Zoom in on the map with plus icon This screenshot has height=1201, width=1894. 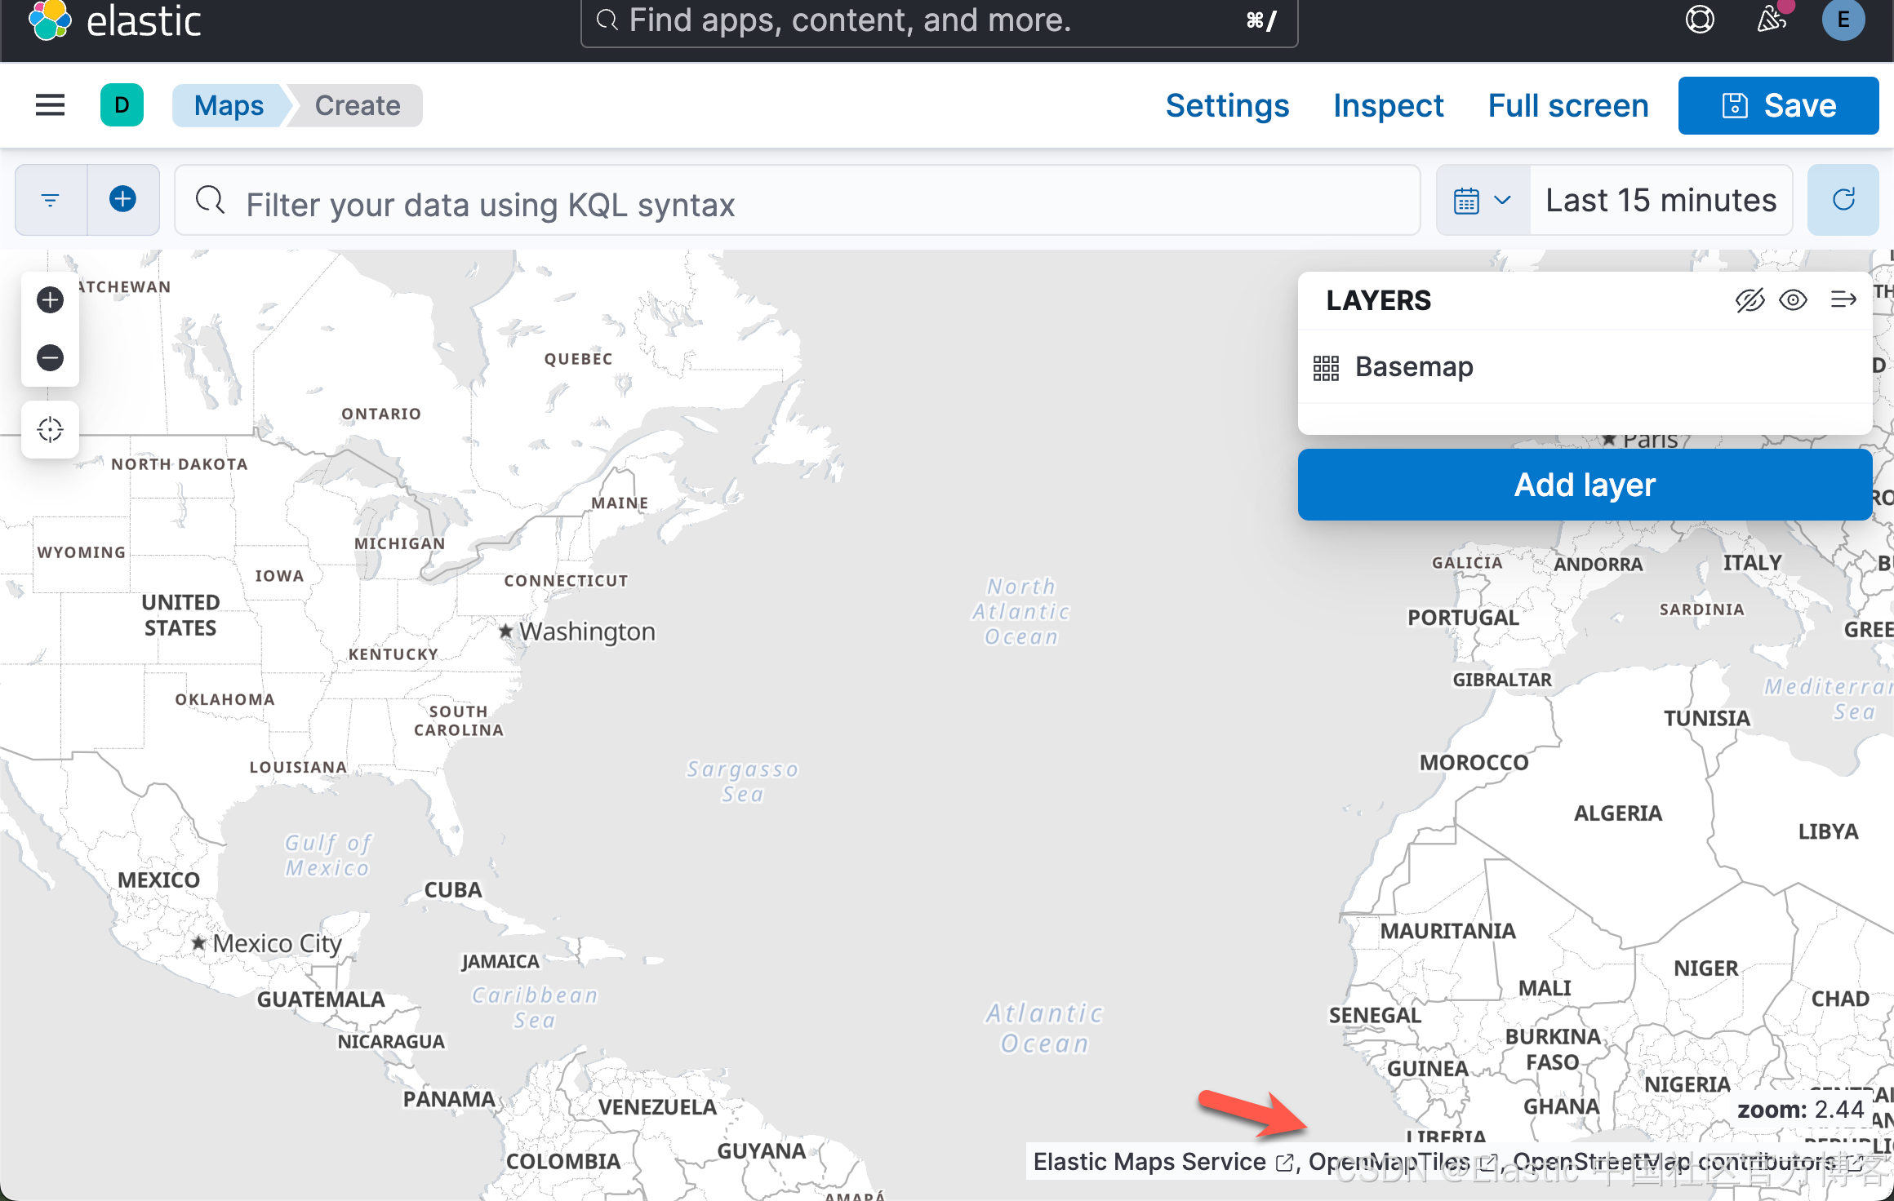pos(50,299)
